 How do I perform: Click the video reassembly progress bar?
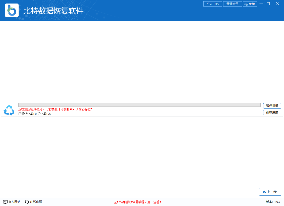[139, 105]
